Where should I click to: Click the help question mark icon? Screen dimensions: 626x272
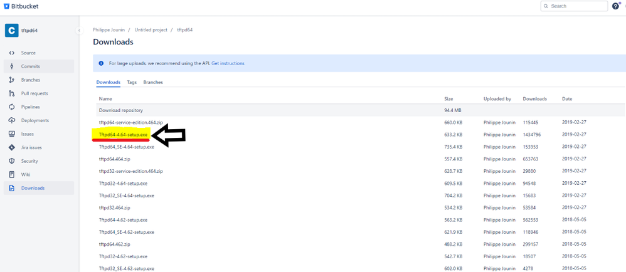pyautogui.click(x=615, y=6)
